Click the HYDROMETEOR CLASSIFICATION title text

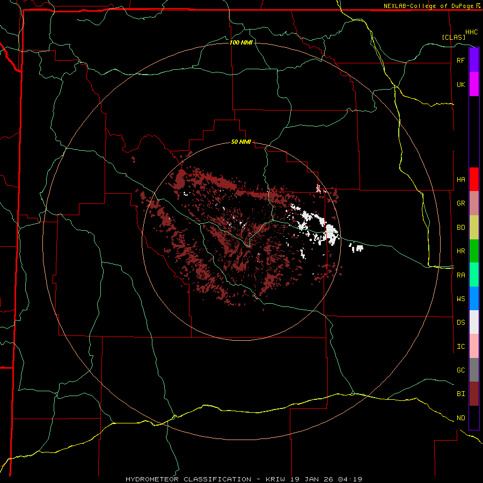coord(188,479)
